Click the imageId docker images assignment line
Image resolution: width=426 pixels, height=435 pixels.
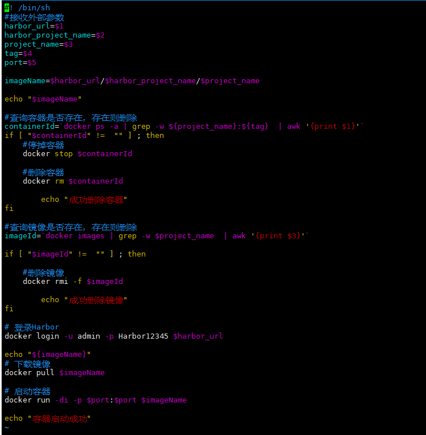coord(157,236)
